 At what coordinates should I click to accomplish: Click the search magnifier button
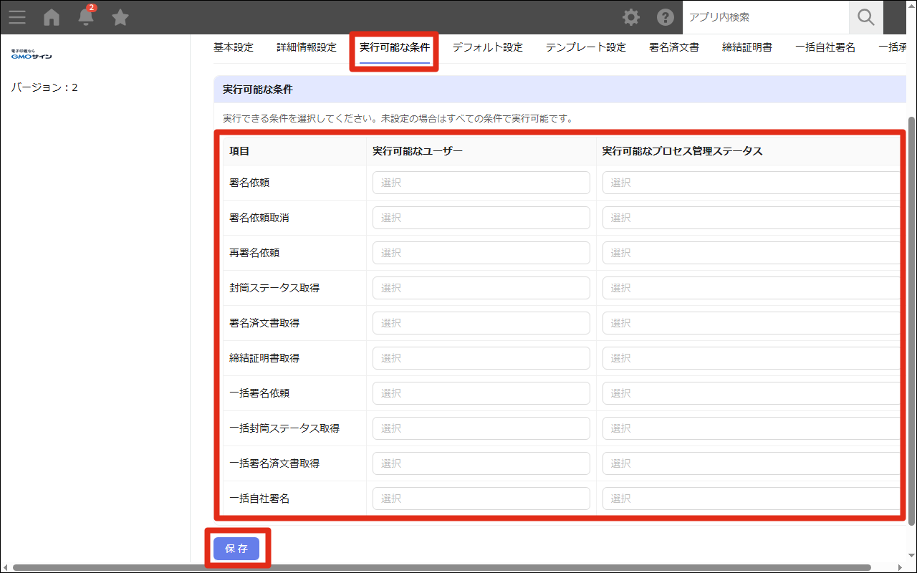866,17
